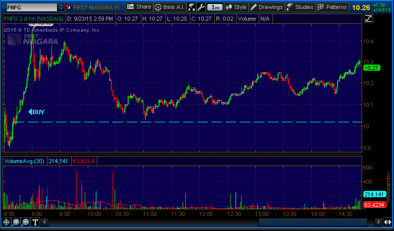394x231 pixels.
Task: Open the Drawings menu
Action: coord(266,7)
